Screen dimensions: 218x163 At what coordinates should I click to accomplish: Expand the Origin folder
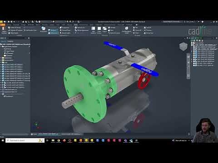(1, 62)
